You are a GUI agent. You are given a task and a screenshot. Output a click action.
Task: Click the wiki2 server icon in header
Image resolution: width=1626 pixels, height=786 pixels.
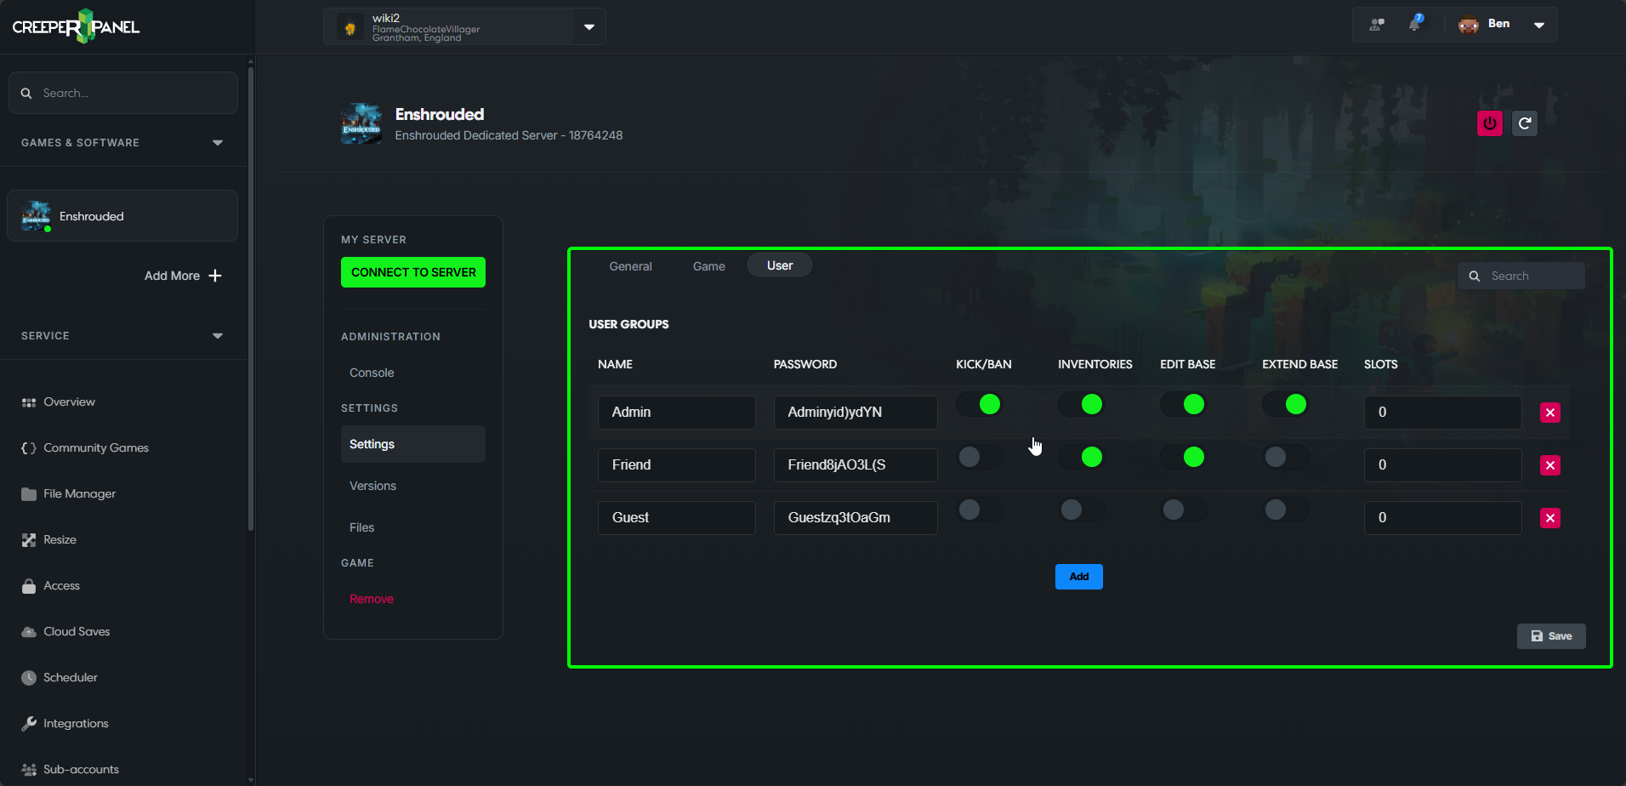click(x=350, y=27)
